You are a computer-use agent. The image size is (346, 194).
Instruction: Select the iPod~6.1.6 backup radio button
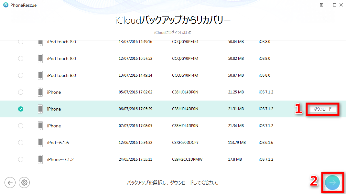(x=20, y=143)
